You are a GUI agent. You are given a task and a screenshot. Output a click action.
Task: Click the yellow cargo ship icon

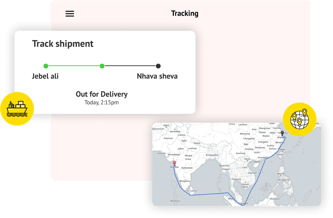[17, 109]
